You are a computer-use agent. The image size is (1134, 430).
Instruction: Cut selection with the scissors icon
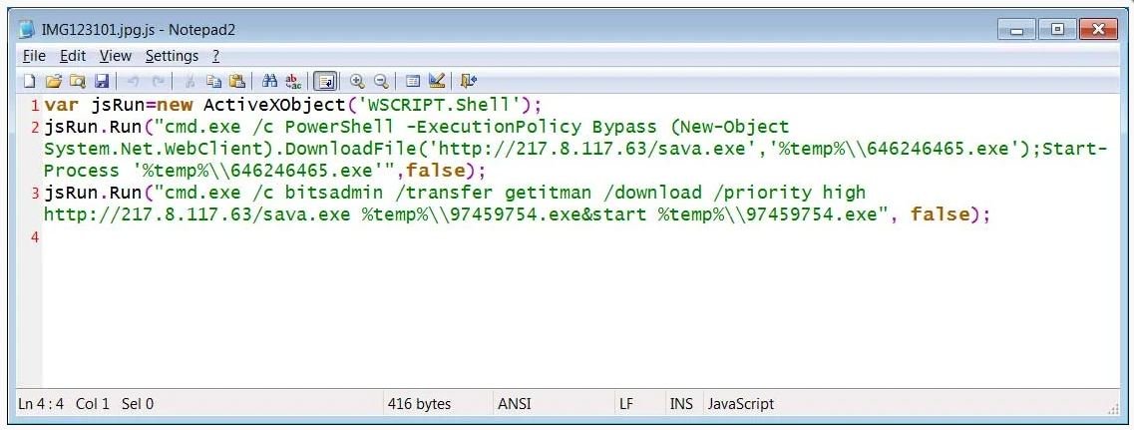[190, 81]
